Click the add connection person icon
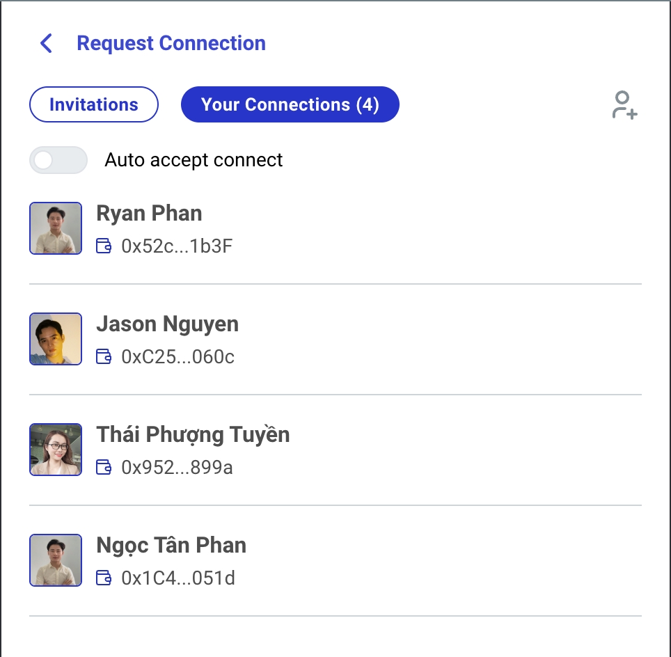Image resolution: width=671 pixels, height=657 pixels. click(x=624, y=105)
